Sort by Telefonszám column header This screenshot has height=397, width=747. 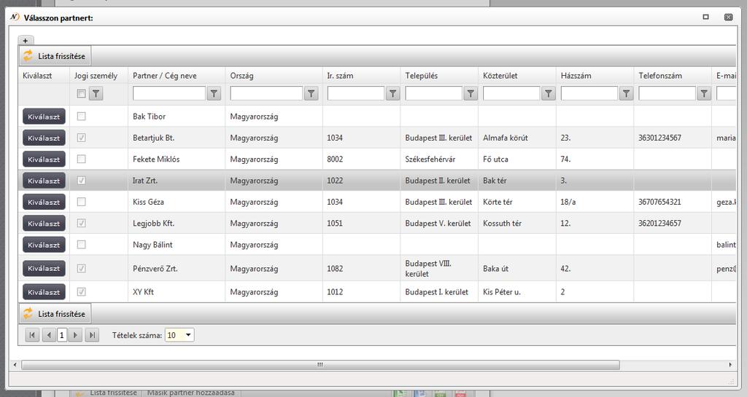pos(659,76)
